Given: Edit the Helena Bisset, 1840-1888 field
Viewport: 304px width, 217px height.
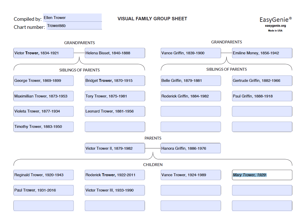Looking at the screenshot, I should (115, 53).
